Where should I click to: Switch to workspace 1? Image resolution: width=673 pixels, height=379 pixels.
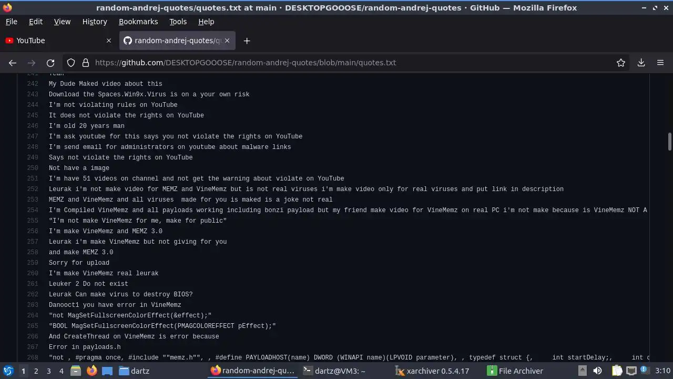[x=23, y=371]
